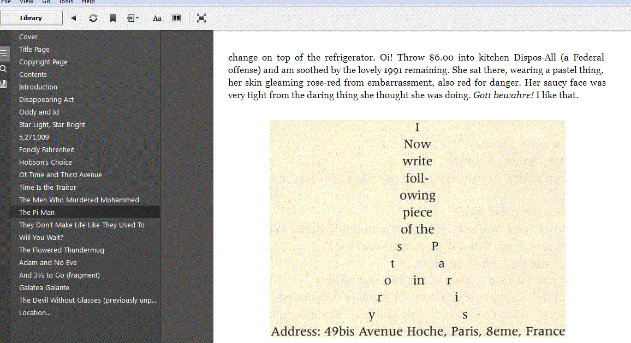The width and height of the screenshot is (631, 343).
Task: Open the Go To dropdown icon
Action: [x=133, y=18]
